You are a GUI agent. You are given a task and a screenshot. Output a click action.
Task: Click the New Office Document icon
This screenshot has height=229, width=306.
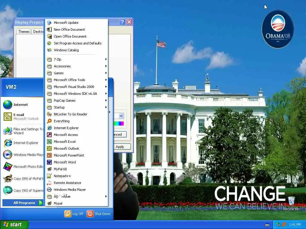coord(49,30)
